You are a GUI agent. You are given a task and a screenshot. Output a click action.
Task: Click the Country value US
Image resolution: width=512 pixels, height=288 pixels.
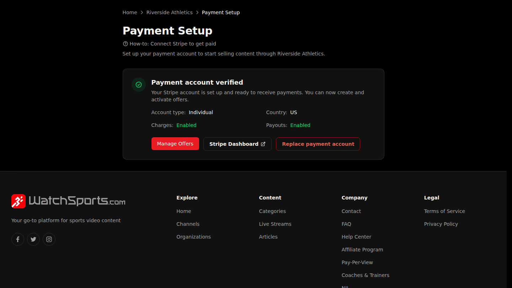[x=294, y=112]
